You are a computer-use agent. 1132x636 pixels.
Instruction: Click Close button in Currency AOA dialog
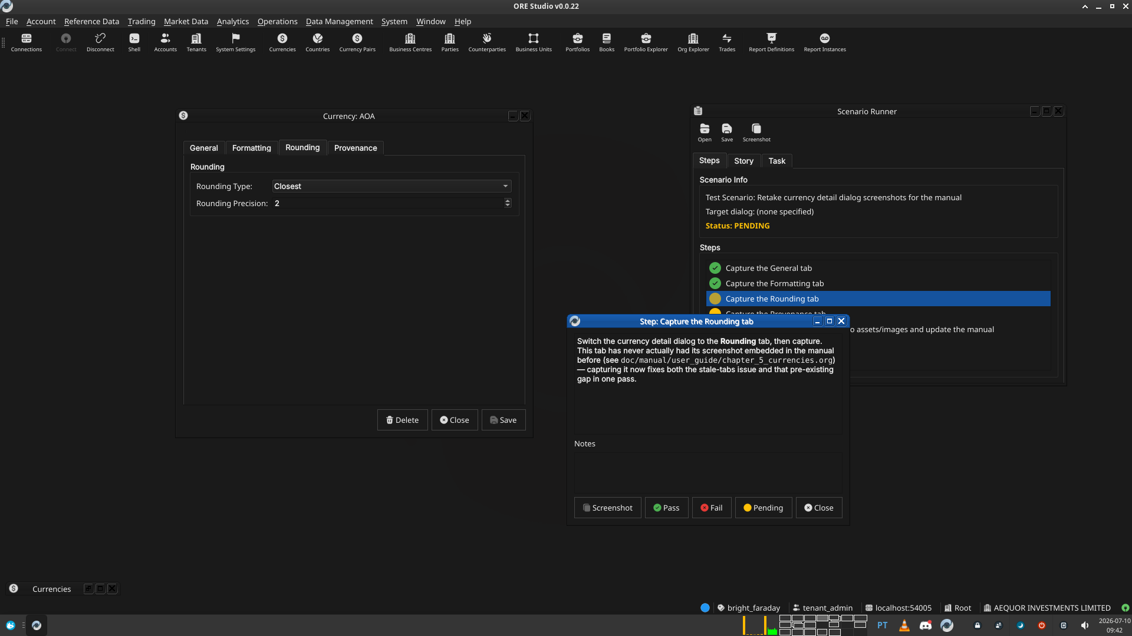click(455, 420)
